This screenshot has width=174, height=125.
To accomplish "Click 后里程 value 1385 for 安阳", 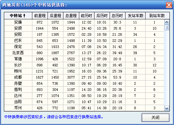I will [x=55, y=34].
